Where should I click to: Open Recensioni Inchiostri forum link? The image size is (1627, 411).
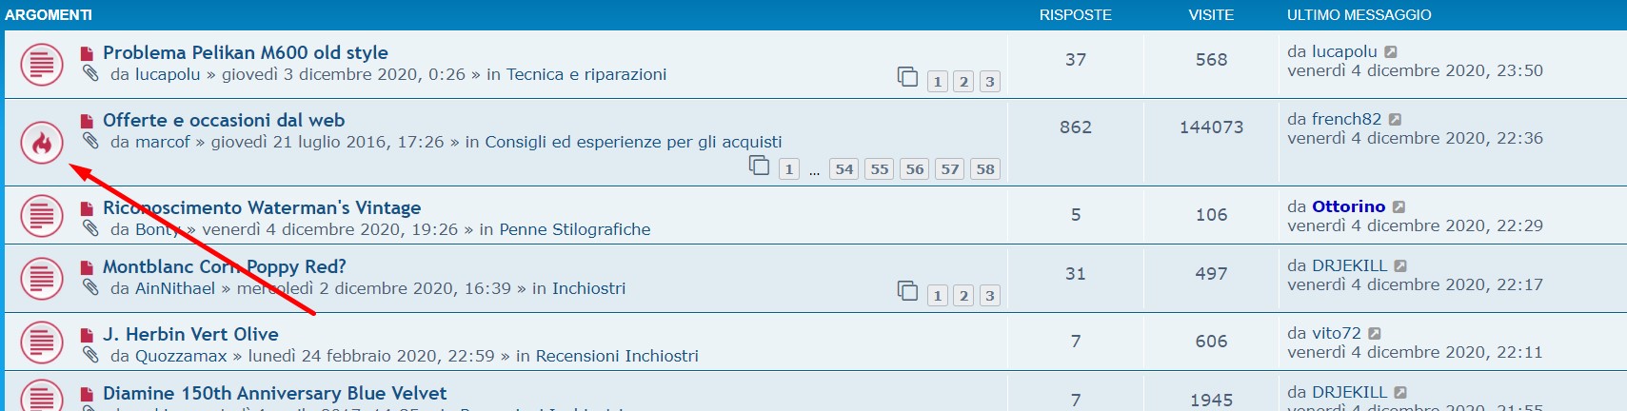[616, 356]
